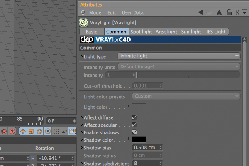This screenshot has height=166, width=249.
Task: Click the Intensity slider bar
Action: point(188,75)
